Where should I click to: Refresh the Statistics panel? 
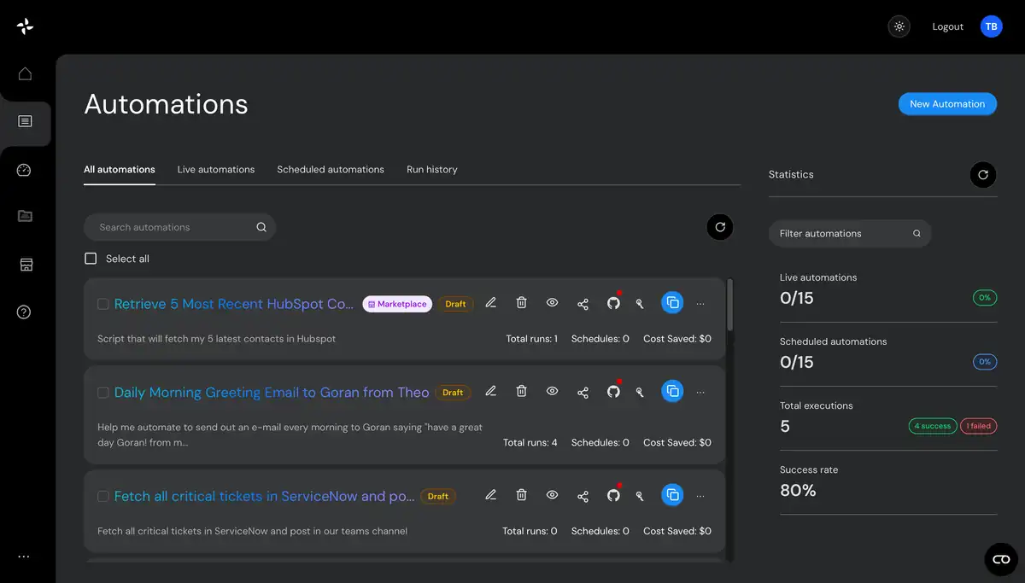pos(982,174)
